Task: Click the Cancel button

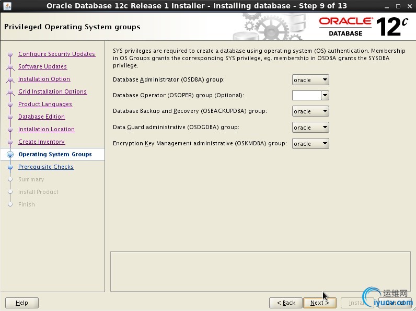Action: [395, 303]
